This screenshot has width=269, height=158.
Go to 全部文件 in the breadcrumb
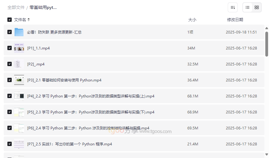tap(16, 7)
